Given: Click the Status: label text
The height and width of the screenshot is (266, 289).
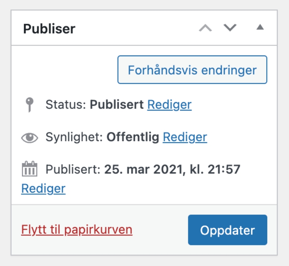Looking at the screenshot, I should [x=66, y=104].
